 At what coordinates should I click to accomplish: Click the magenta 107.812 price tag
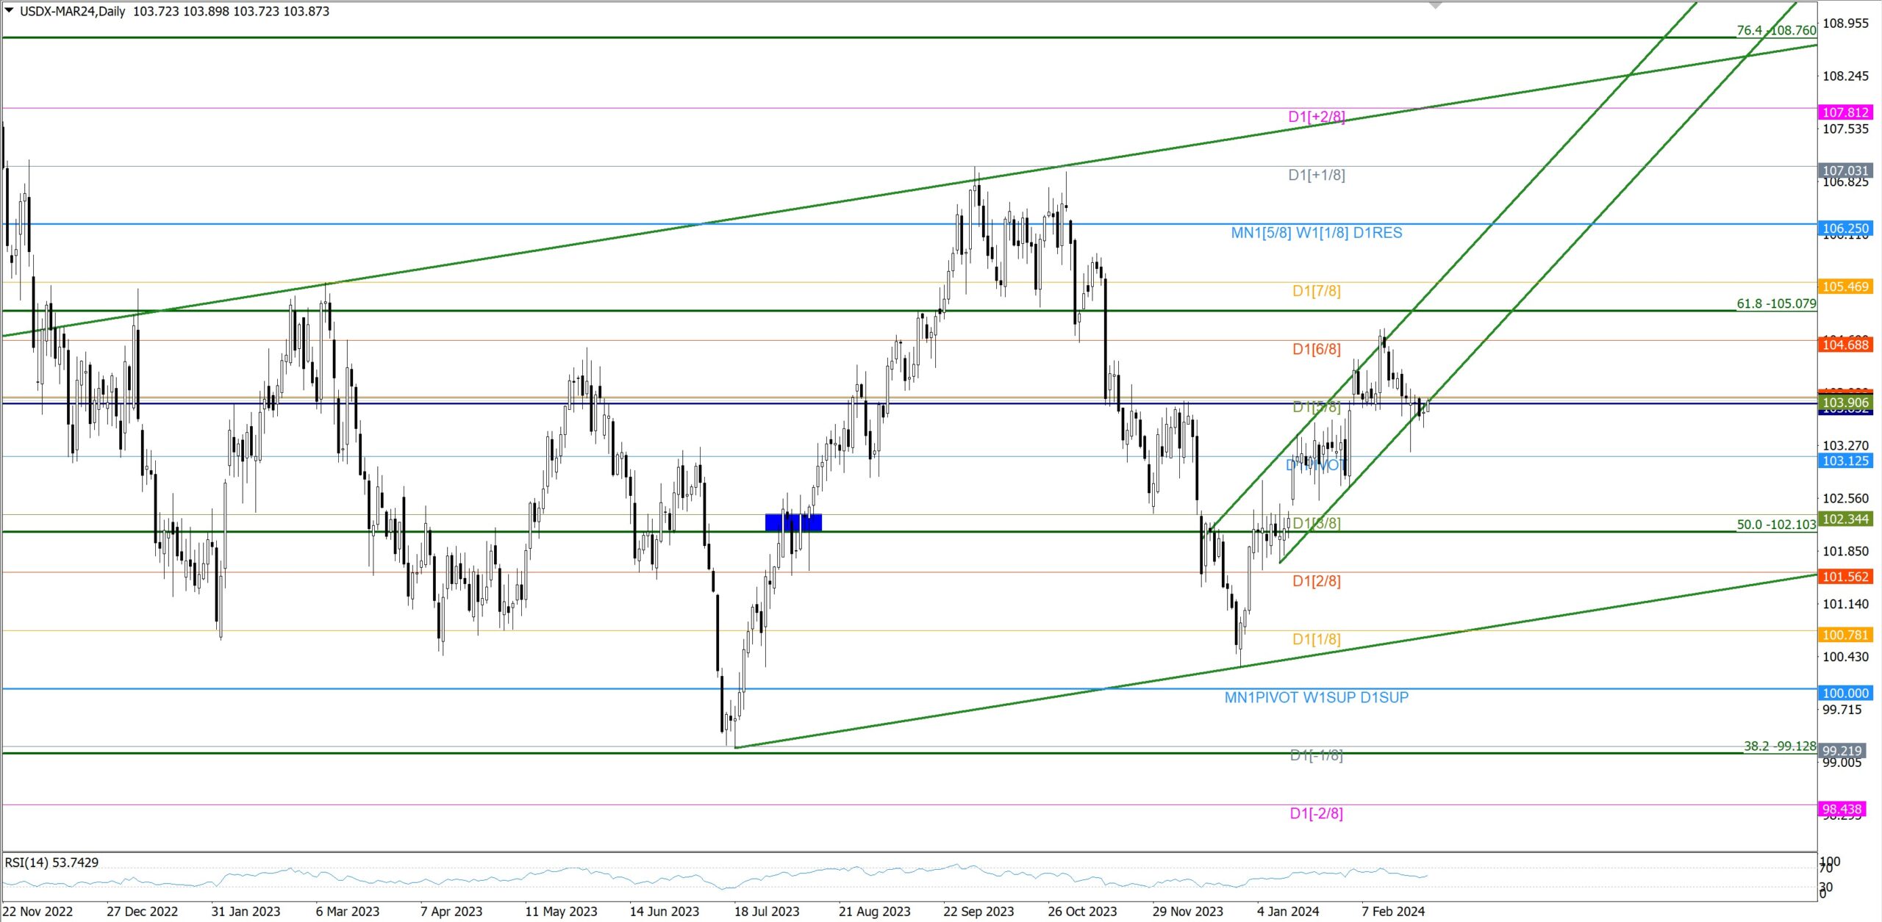click(1845, 112)
